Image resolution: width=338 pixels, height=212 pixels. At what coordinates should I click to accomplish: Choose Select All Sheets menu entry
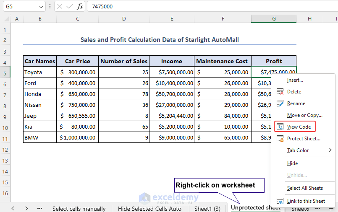(305, 188)
